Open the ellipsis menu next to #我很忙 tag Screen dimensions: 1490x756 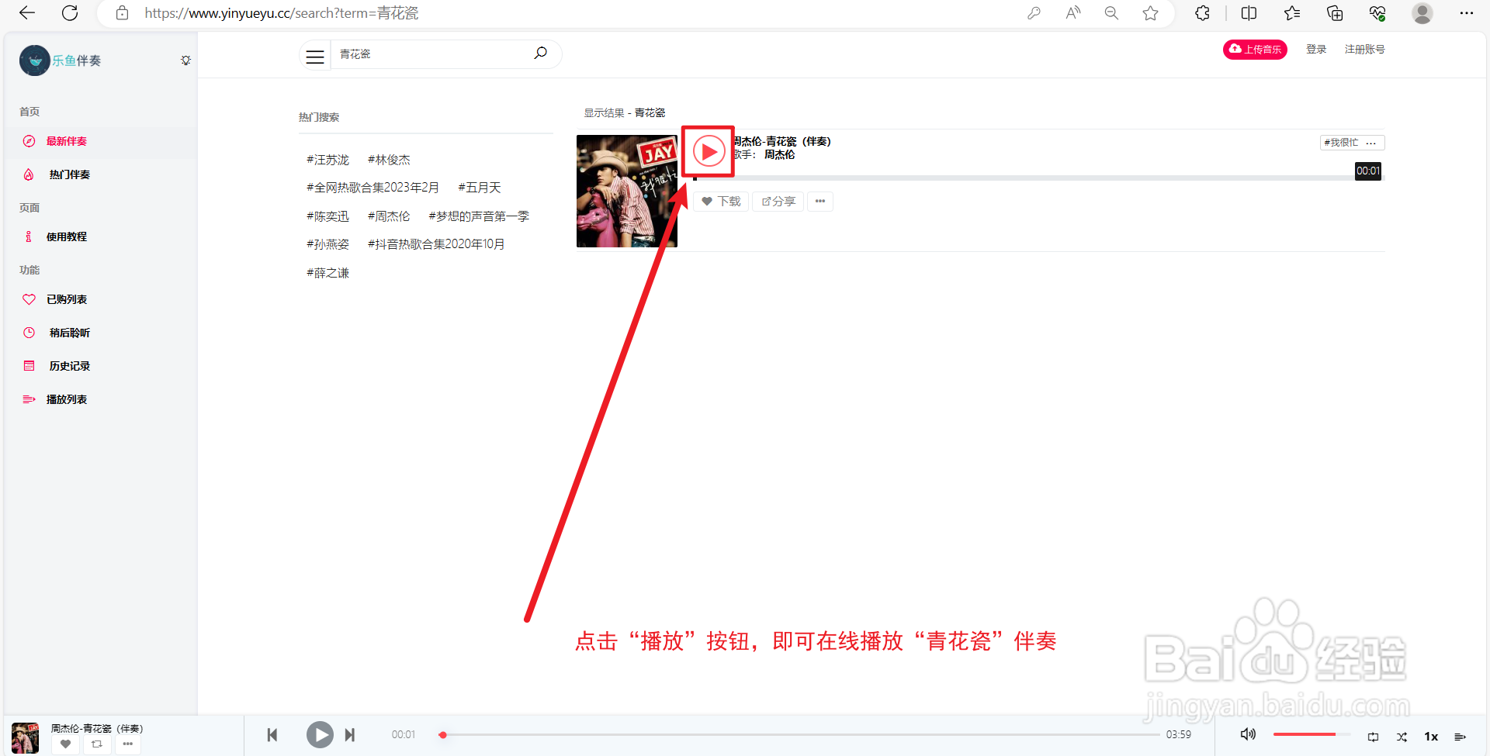pos(1371,143)
